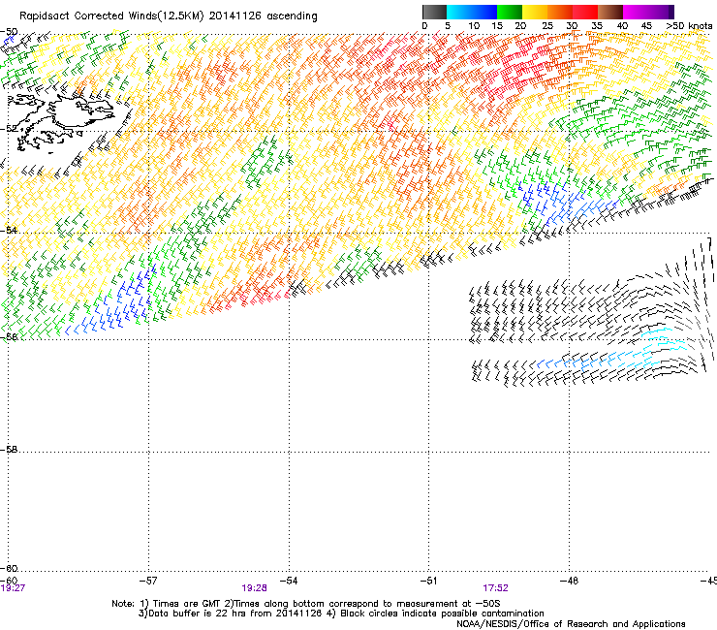Click the brown 35-40 knots legend swatch
The height and width of the screenshot is (630, 717).
[x=610, y=12]
